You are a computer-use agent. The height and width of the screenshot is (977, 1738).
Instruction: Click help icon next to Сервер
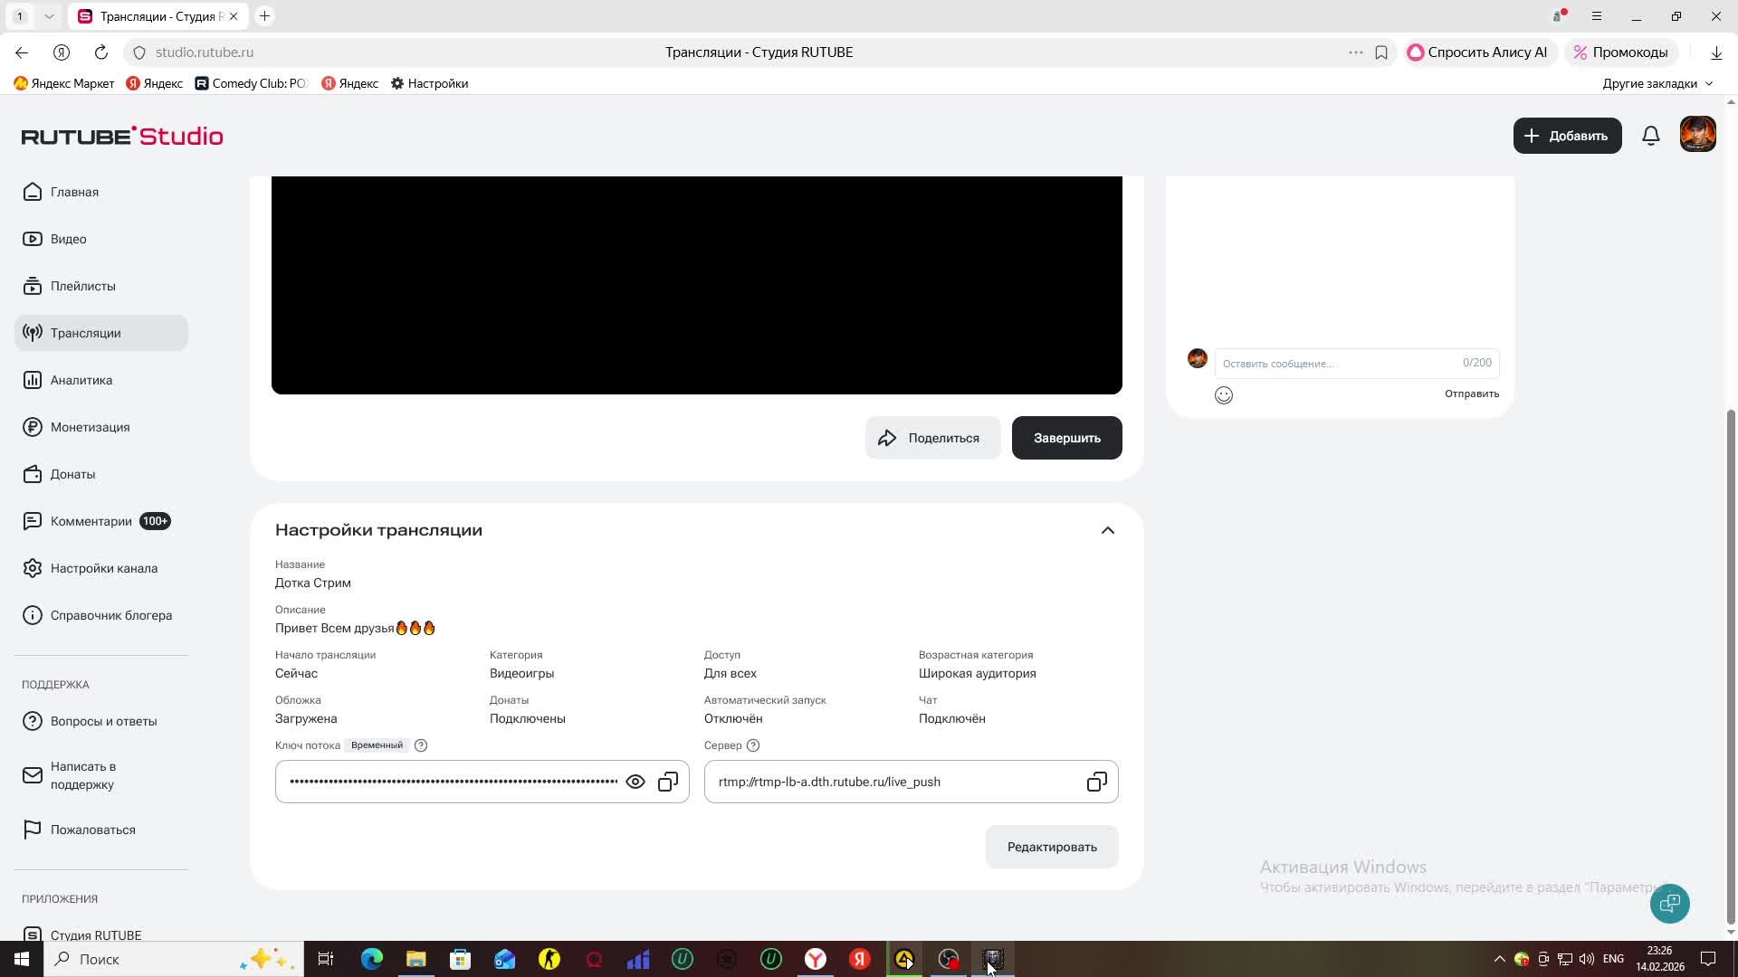click(x=753, y=745)
